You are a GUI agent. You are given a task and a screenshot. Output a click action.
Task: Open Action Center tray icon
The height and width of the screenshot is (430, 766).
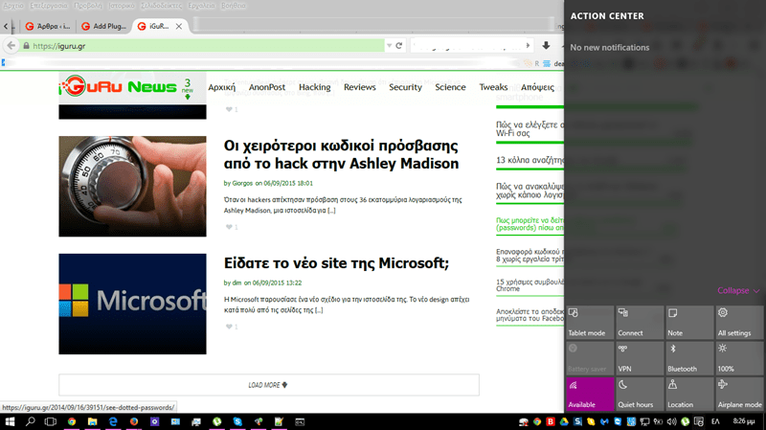click(699, 421)
